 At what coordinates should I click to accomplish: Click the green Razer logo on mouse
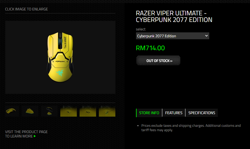[x=59, y=73]
